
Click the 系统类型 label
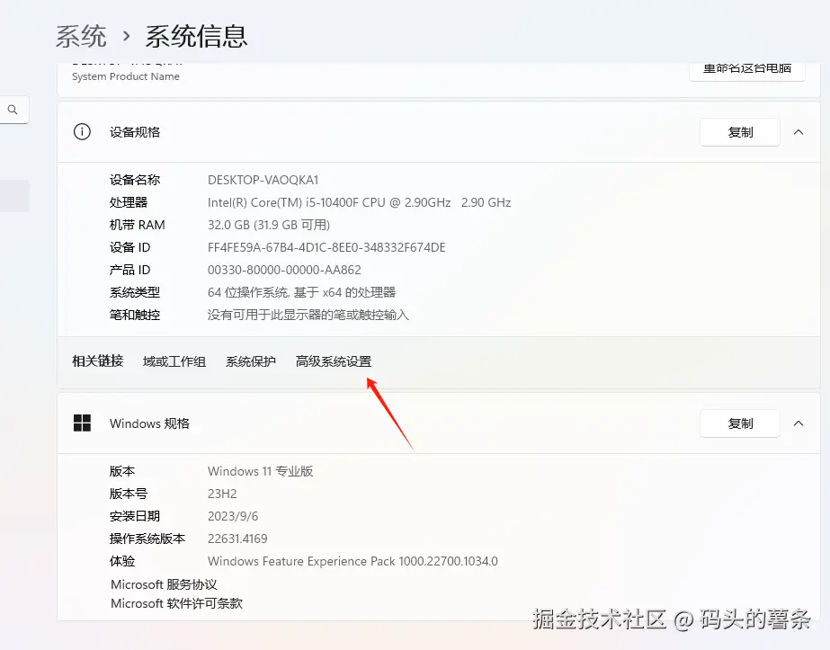point(135,292)
